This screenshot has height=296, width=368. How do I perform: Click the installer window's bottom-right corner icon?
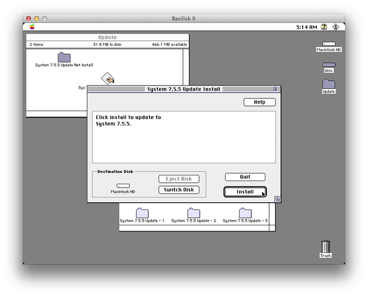coord(278,199)
